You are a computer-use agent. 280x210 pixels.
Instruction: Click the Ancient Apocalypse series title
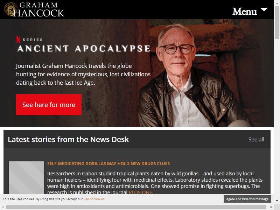pos(84,49)
